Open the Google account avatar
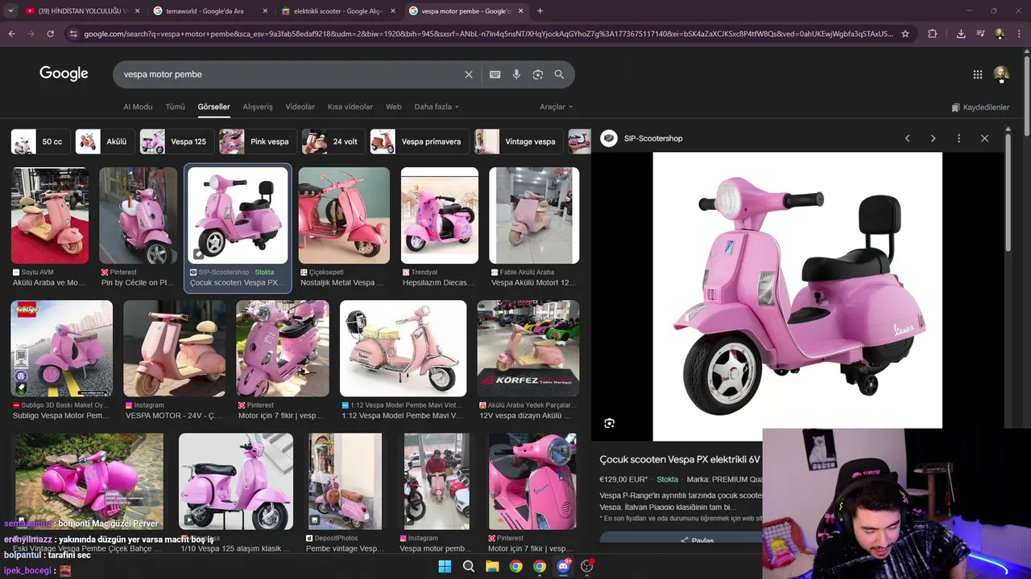Screen dimensions: 1031x579 (1001, 74)
